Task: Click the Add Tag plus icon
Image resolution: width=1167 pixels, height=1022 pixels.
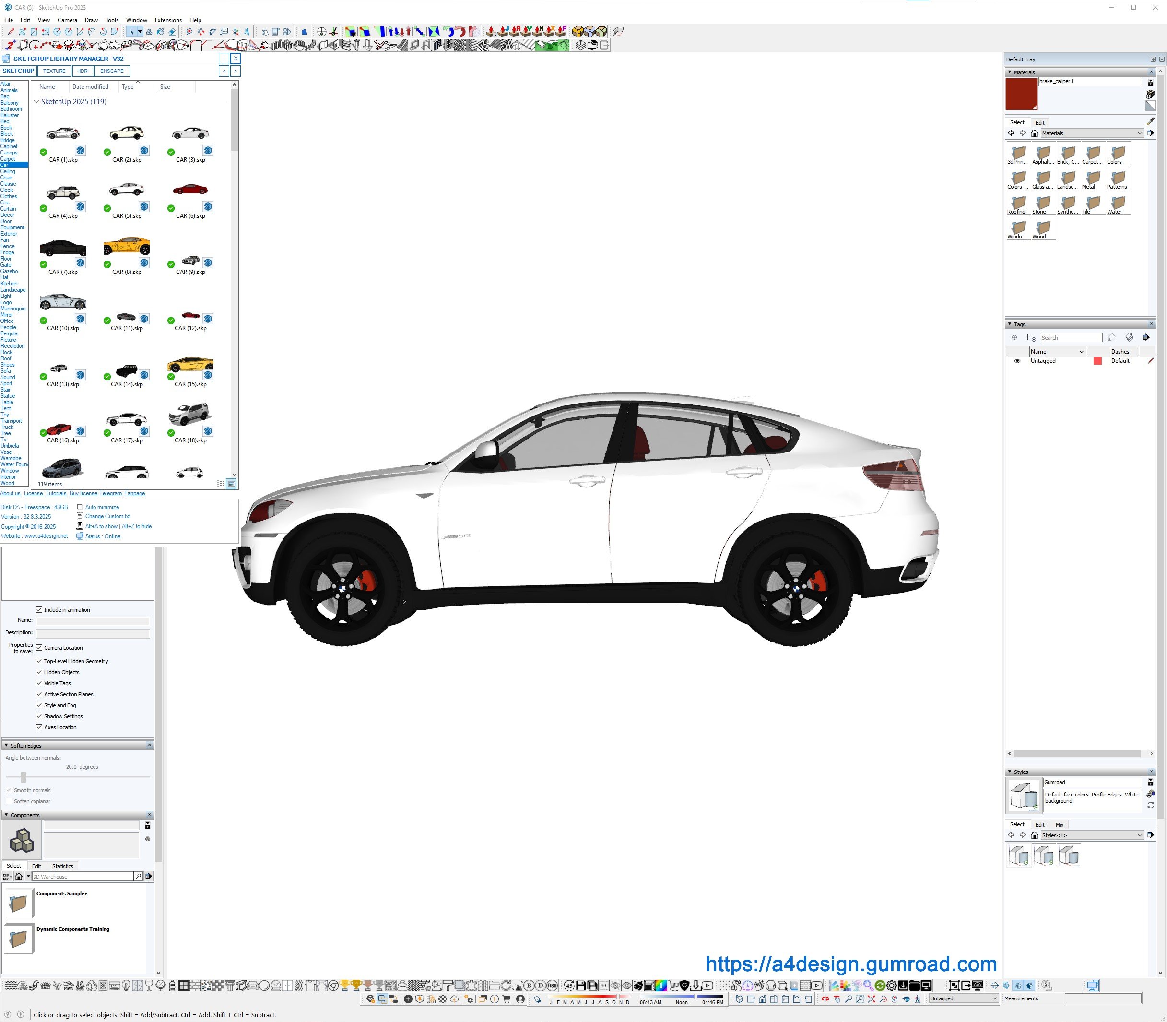Action: coord(1014,338)
